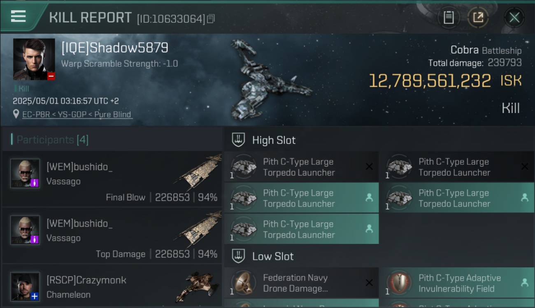Select bushido_ Top Damage participant entry
Image resolution: width=535 pixels, height=308 pixels.
pyautogui.click(x=112, y=235)
